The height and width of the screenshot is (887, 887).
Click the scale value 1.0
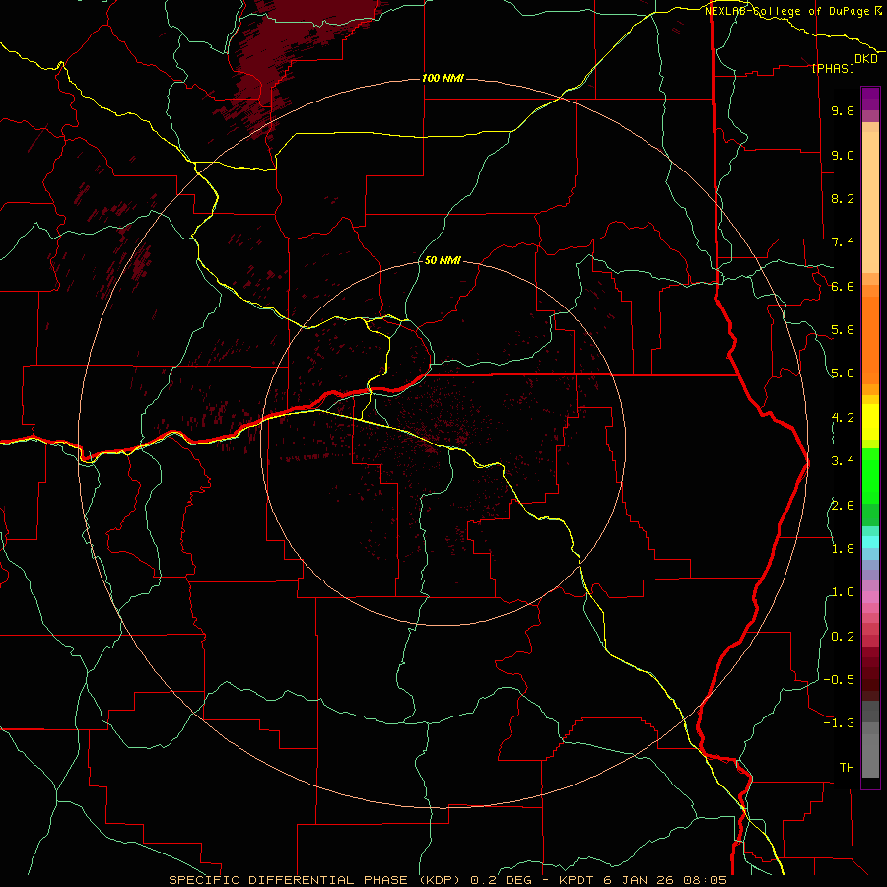[843, 592]
